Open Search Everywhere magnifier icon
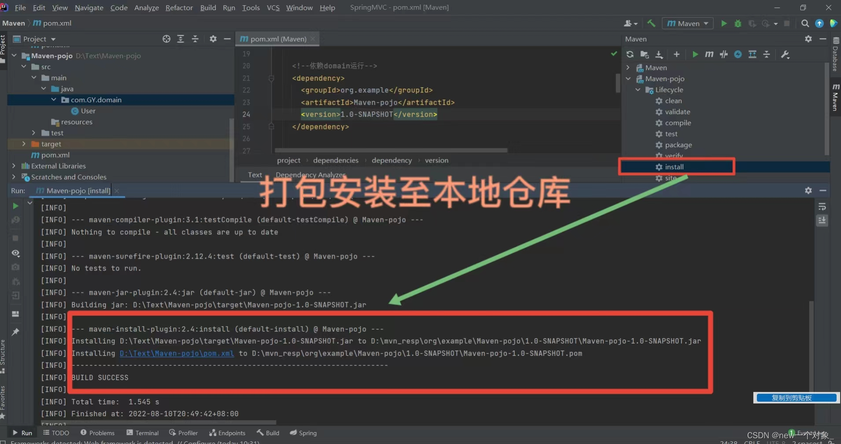Screen dimensions: 841x444 click(805, 23)
